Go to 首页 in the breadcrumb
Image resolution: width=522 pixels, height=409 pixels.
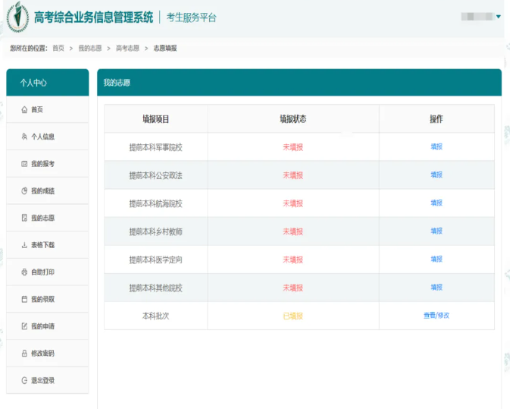click(x=58, y=49)
